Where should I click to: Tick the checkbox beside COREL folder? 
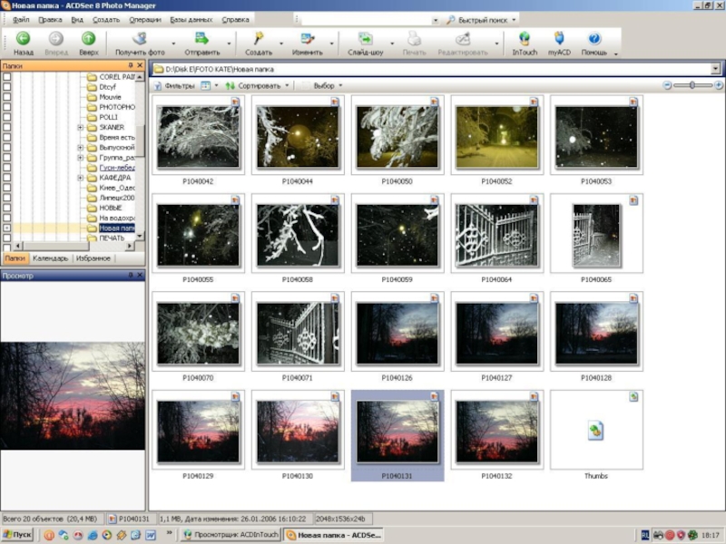coord(7,77)
